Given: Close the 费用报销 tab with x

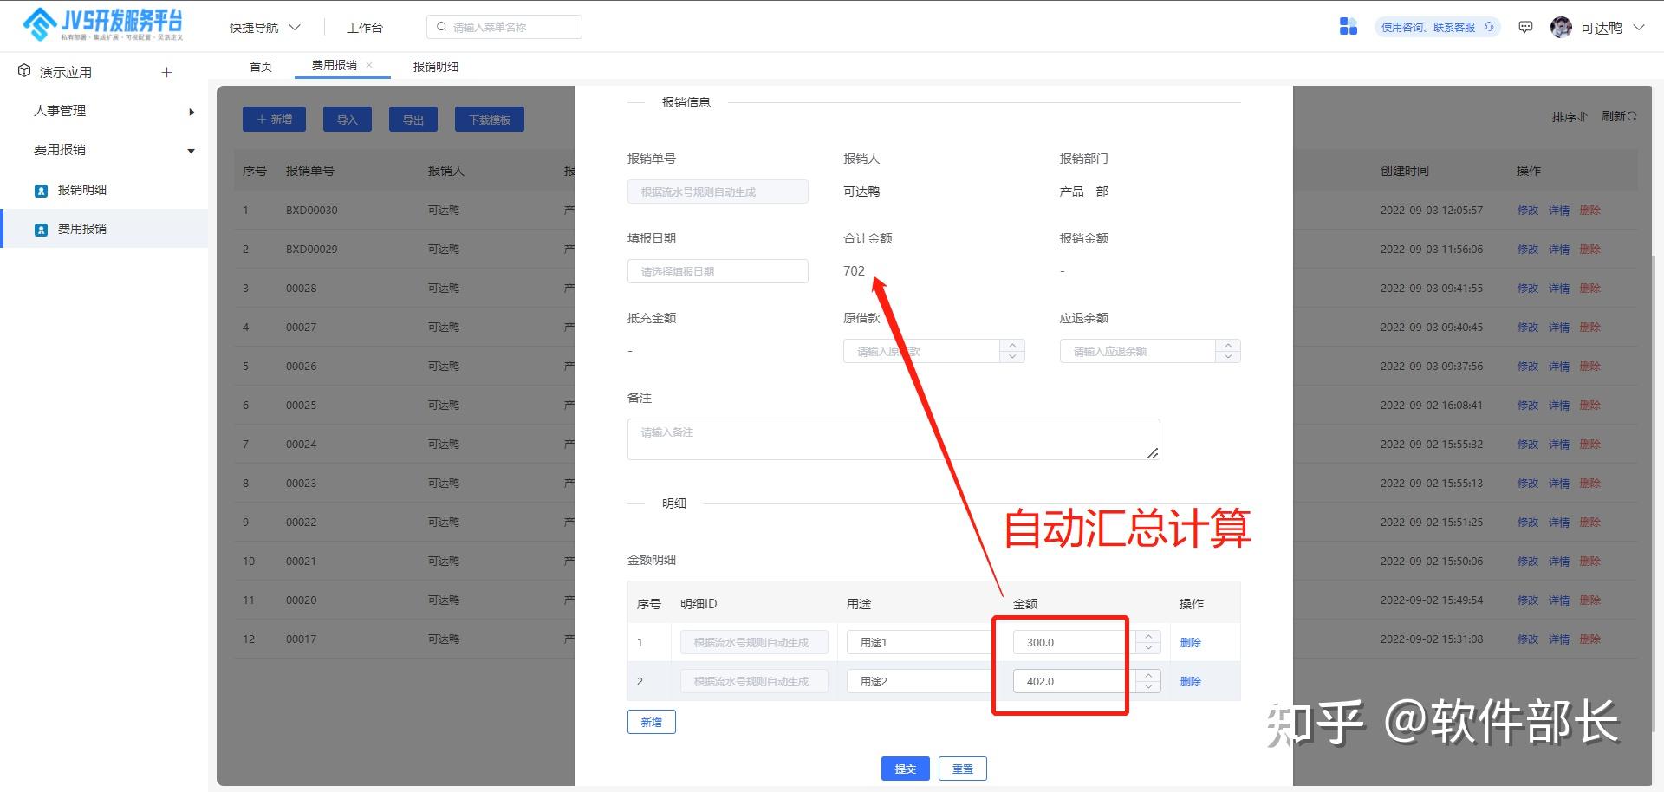Looking at the screenshot, I should coord(369,65).
